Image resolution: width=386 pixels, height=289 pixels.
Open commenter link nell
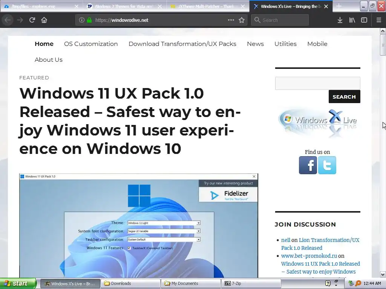click(286, 240)
